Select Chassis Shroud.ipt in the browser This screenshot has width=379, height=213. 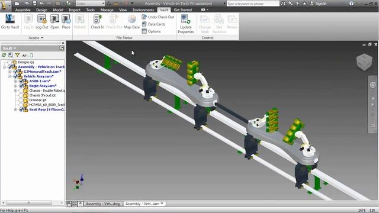click(x=42, y=95)
